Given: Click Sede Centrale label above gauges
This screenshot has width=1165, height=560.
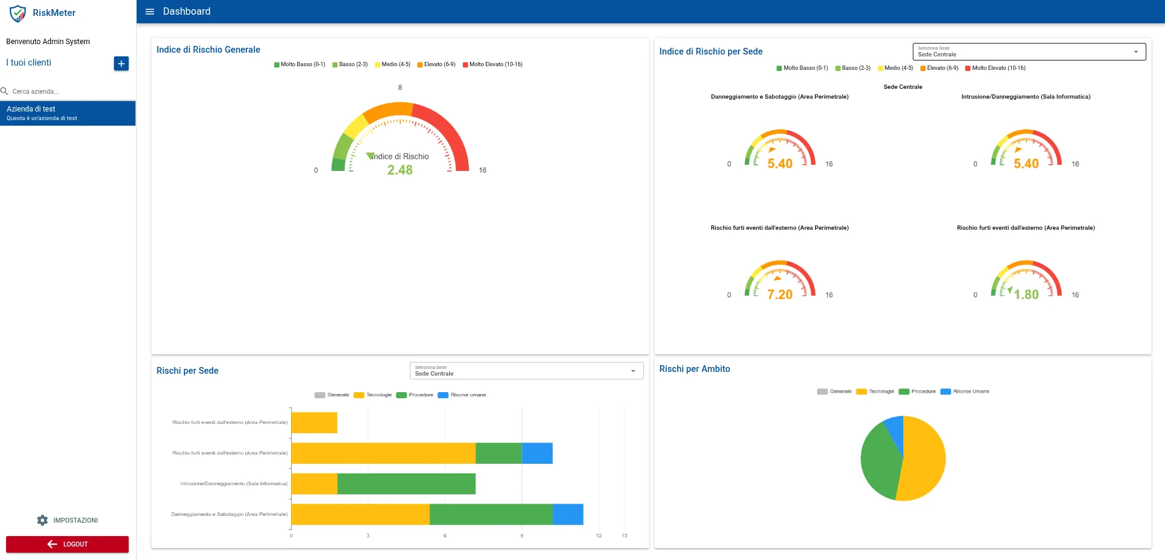Looking at the screenshot, I should click(903, 87).
